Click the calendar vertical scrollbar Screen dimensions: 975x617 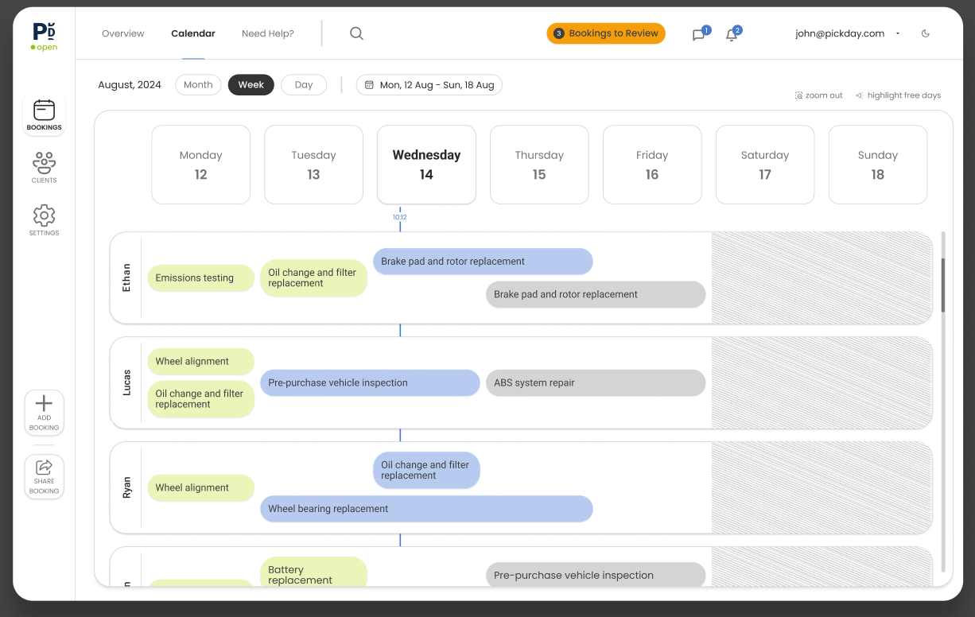click(943, 285)
